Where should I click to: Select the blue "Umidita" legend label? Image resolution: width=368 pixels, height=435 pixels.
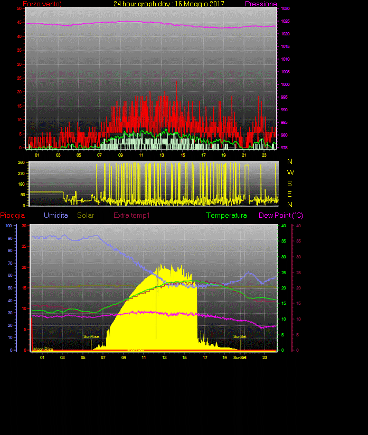coord(56,215)
